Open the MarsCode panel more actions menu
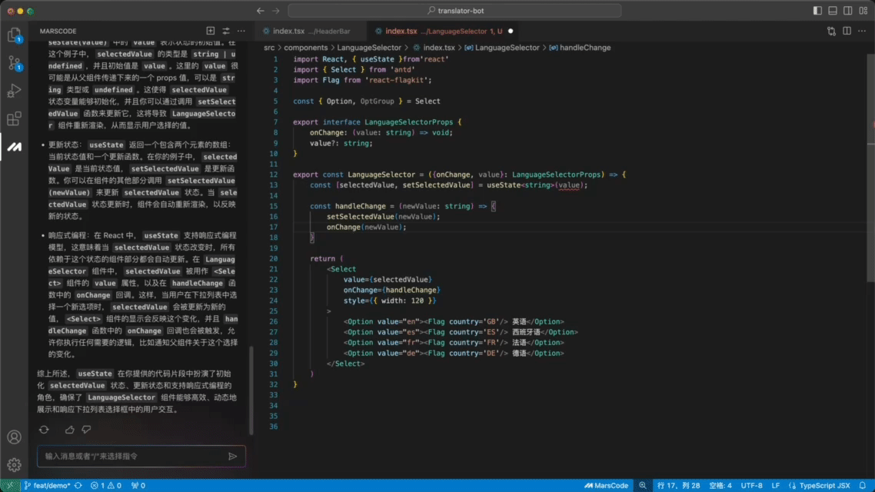This screenshot has width=875, height=492. tap(241, 32)
